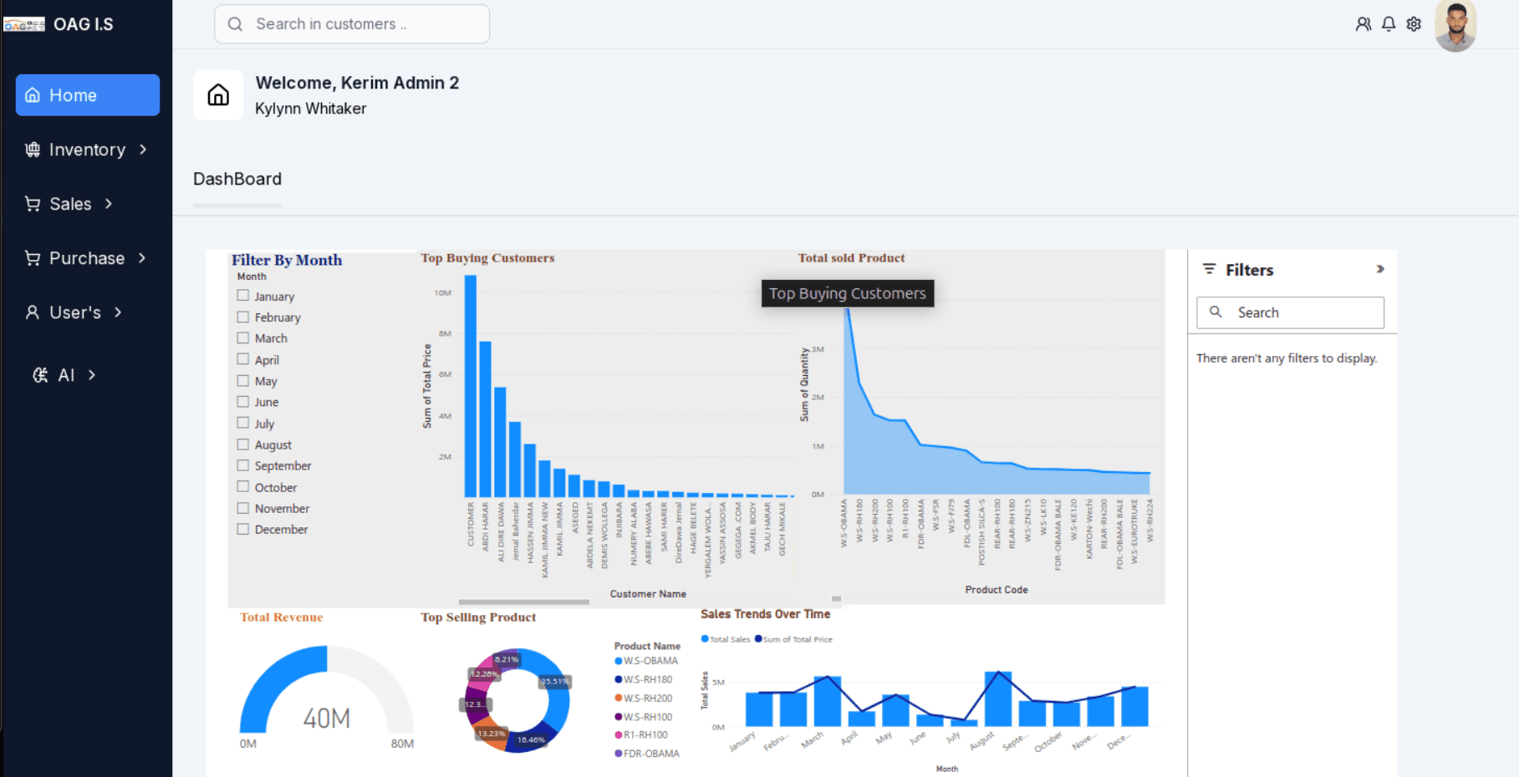Click the August bar in Sales Trends

click(998, 698)
